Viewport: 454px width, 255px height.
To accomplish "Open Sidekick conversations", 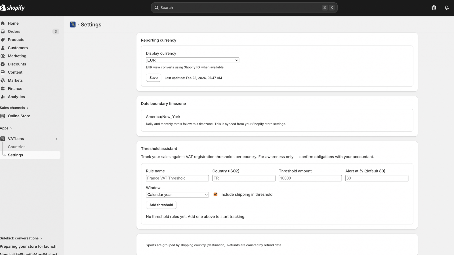I will tap(20, 238).
